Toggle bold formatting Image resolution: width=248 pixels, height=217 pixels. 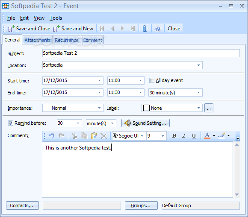[174, 136]
